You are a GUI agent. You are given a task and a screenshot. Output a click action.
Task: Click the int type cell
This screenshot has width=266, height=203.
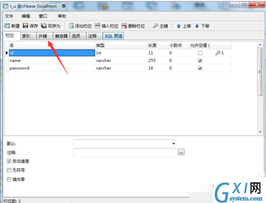(121, 53)
